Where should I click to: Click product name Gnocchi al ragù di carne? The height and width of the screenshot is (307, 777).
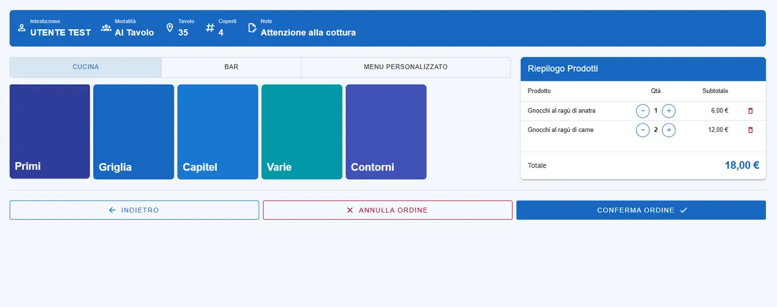point(561,130)
